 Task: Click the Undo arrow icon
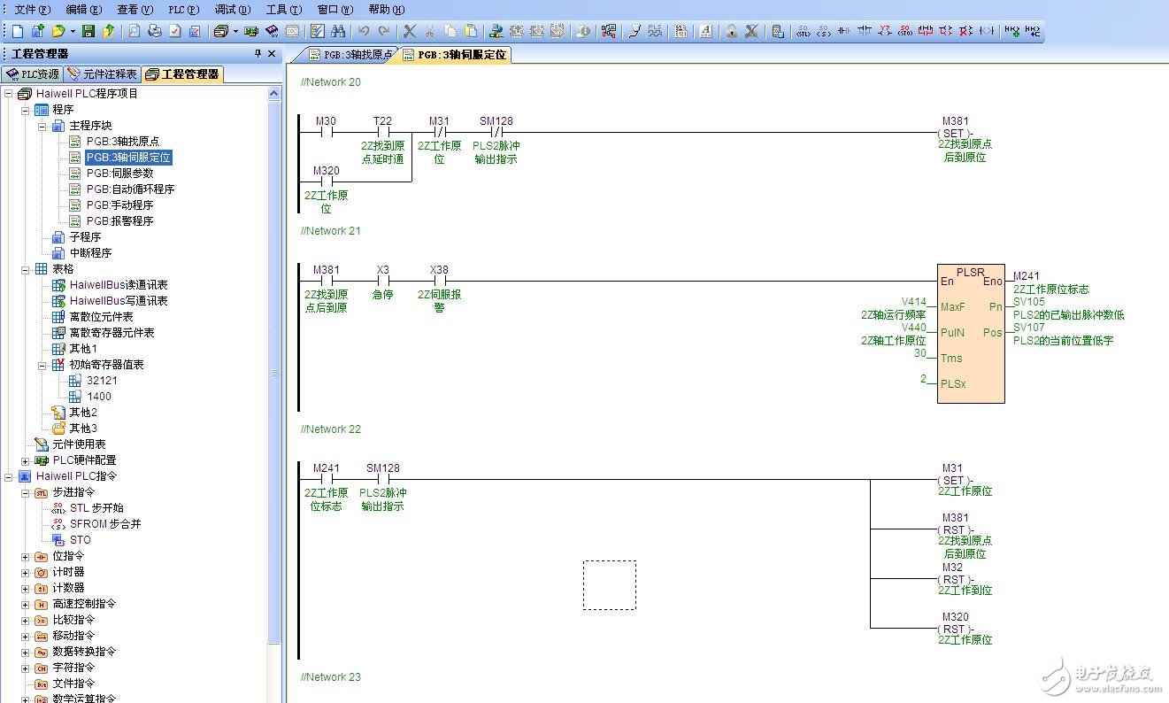(x=364, y=31)
